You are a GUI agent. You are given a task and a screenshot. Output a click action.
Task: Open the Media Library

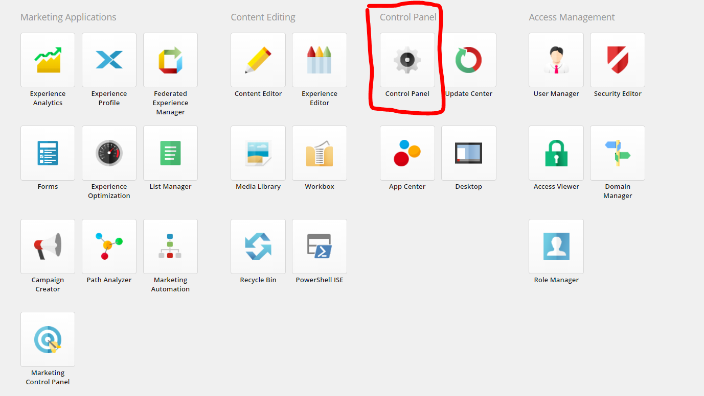(258, 153)
